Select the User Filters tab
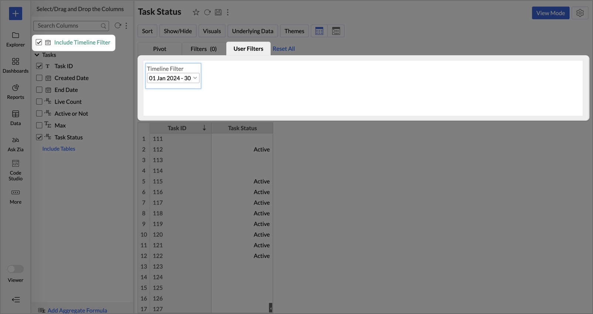 248,49
